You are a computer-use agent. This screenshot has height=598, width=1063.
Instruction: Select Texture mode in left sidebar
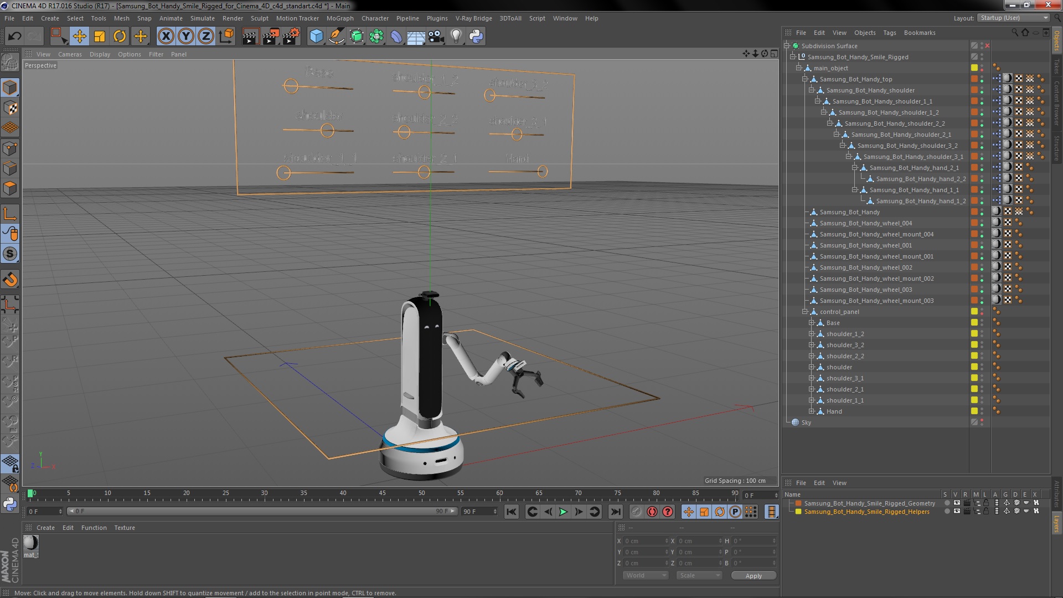[x=10, y=108]
